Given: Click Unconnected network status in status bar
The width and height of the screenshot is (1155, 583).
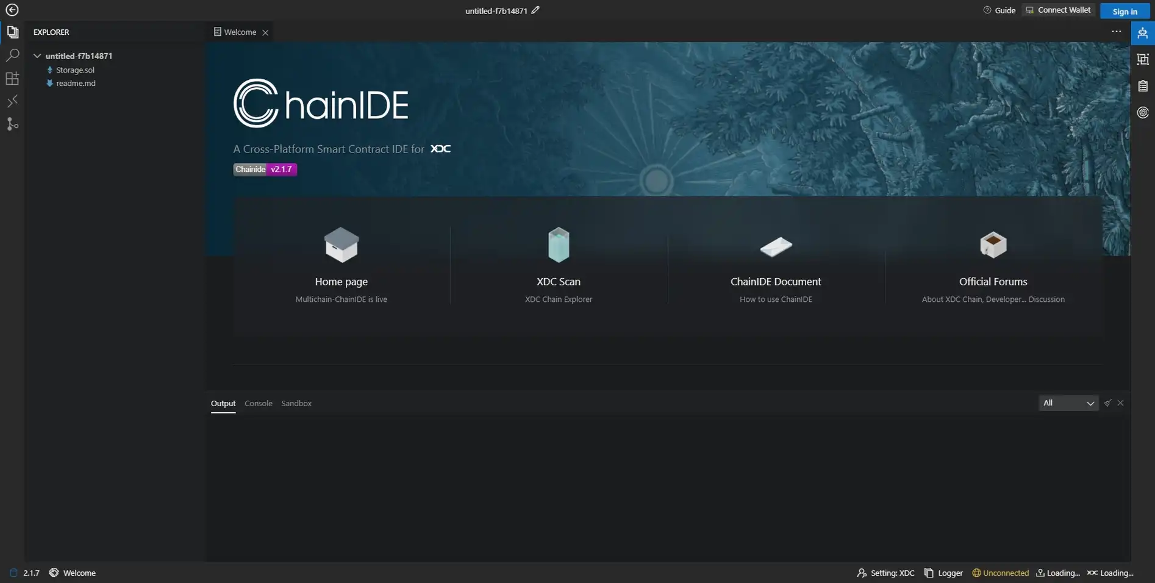Looking at the screenshot, I should coord(1000,573).
